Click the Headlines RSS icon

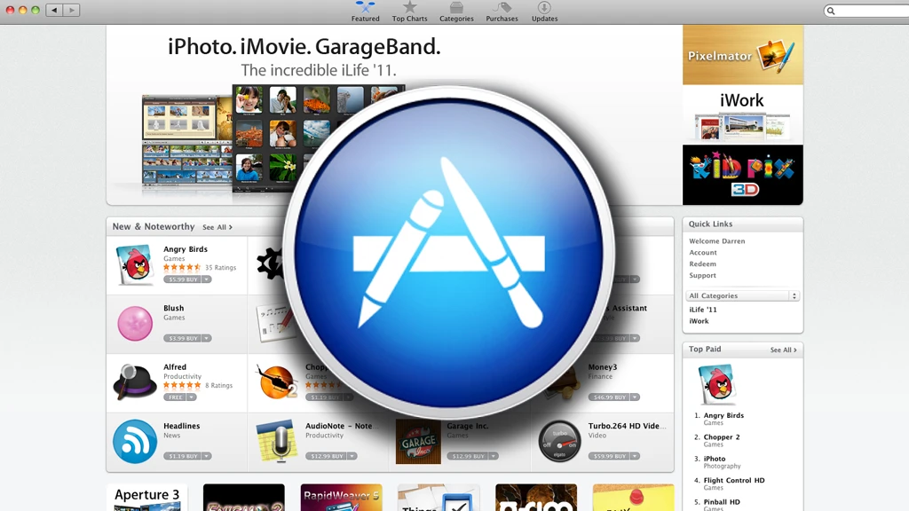pyautogui.click(x=135, y=442)
